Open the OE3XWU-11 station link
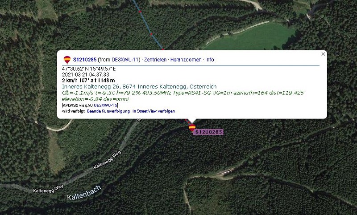357x215 pixels. pyautogui.click(x=125, y=60)
